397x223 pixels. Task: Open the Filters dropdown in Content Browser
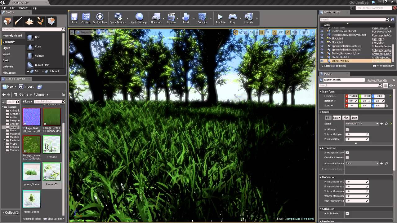[28, 102]
